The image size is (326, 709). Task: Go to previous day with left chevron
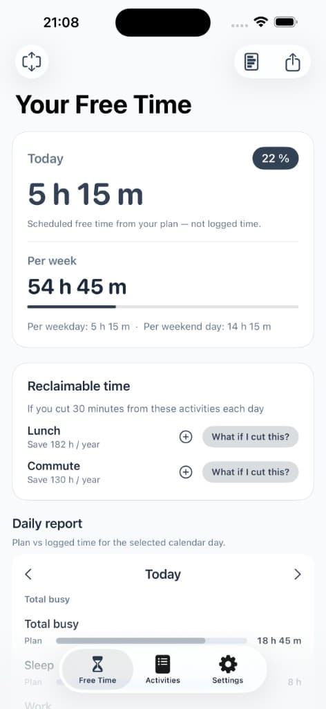click(x=28, y=574)
